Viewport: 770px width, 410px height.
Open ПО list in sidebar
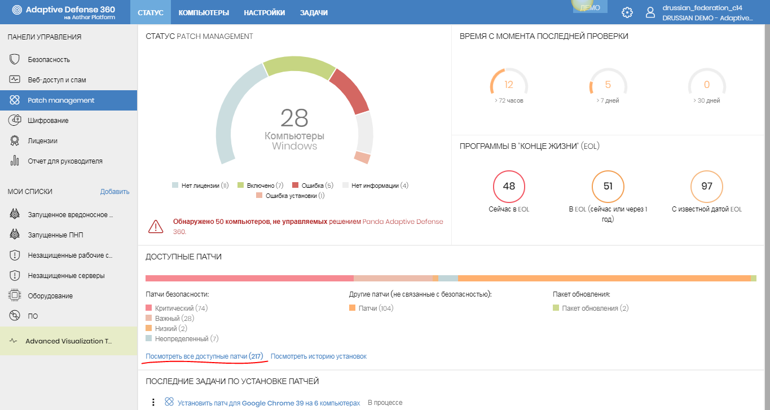[68, 316]
